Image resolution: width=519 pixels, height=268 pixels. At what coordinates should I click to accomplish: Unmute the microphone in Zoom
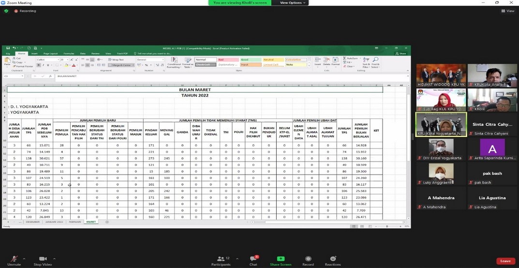tap(14, 259)
